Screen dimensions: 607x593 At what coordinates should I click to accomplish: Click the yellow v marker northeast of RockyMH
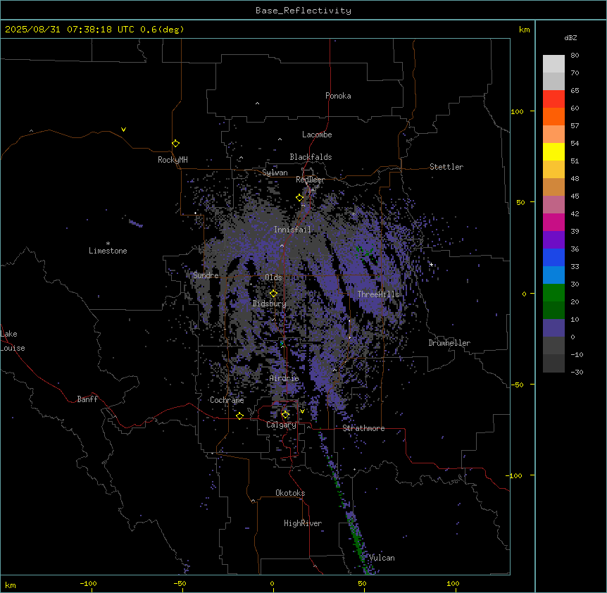click(123, 130)
